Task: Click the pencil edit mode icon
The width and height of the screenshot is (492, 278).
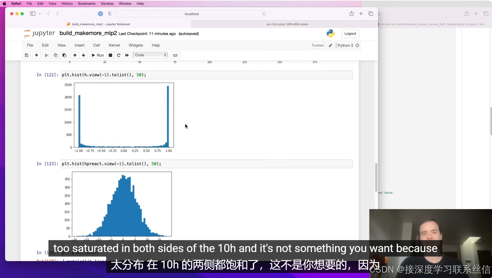Action: [330, 45]
